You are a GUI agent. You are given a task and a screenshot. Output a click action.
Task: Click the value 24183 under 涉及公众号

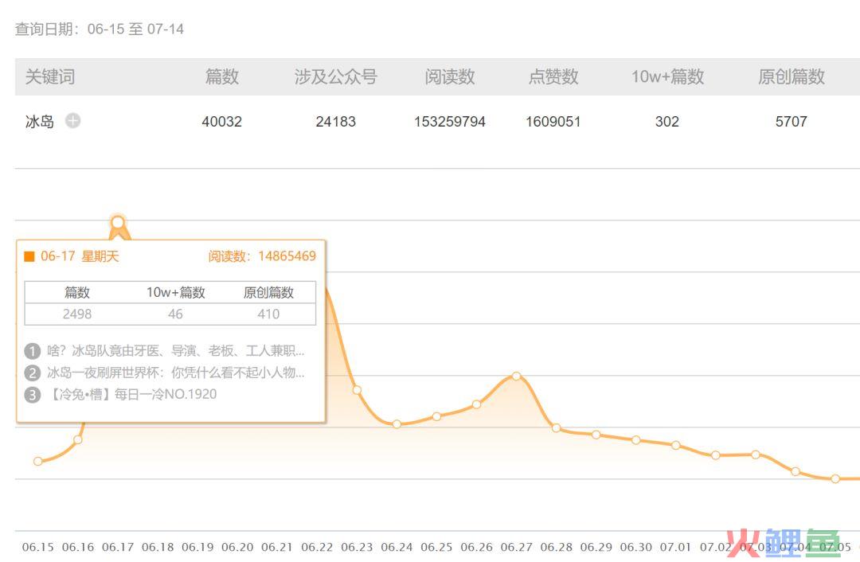click(336, 122)
